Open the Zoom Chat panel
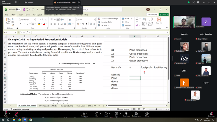This screenshot has height=122, width=217. pos(97,114)
